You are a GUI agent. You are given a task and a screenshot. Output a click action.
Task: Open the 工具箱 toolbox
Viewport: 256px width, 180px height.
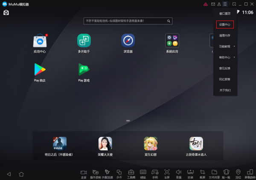131,173
